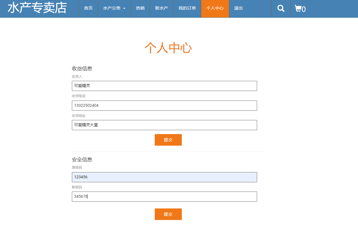Open 我的订单 to view orders
Viewport: 358px width, 240px height.
[187, 8]
